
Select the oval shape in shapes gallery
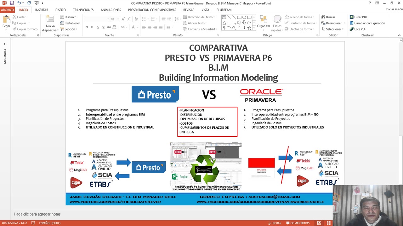pos(244,18)
